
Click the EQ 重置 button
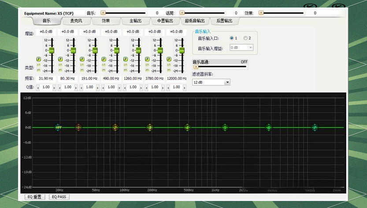pos(34,197)
